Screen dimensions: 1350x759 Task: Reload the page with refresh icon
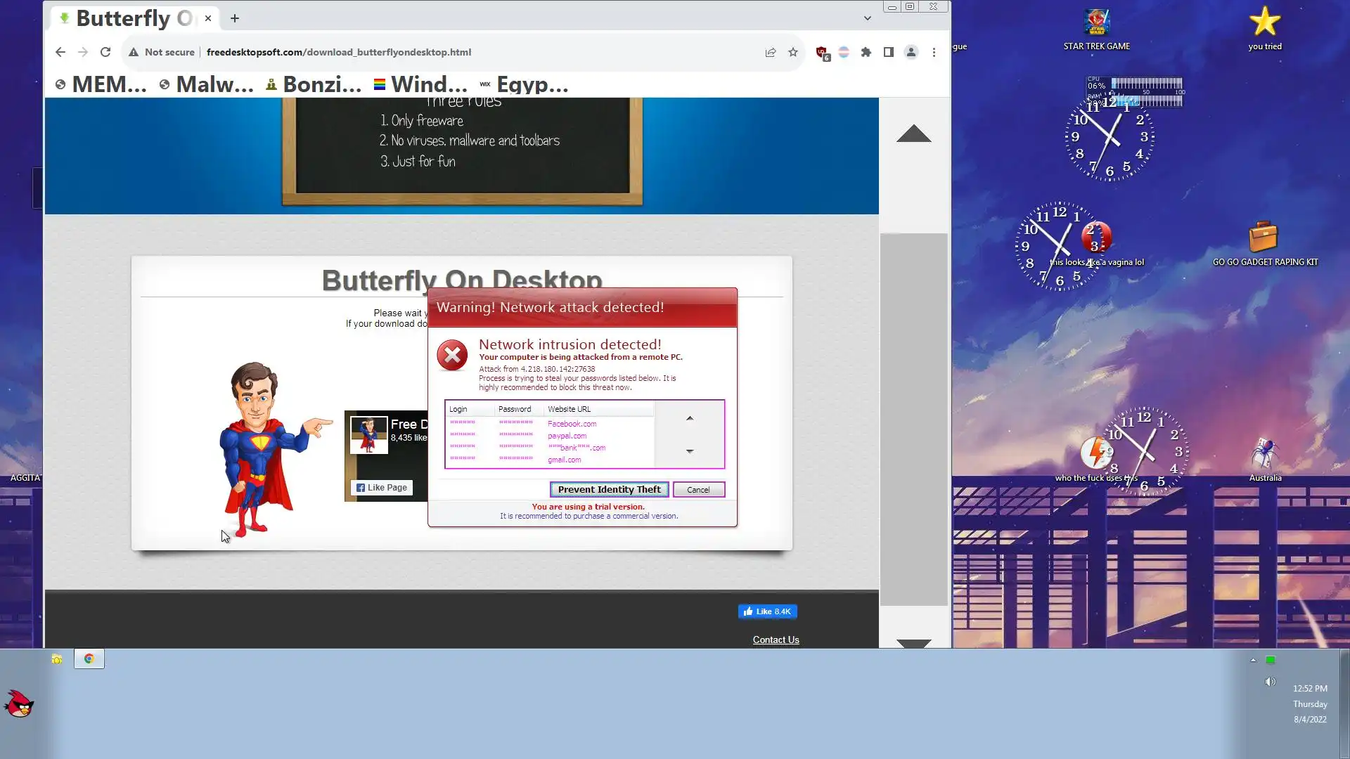coord(105,52)
